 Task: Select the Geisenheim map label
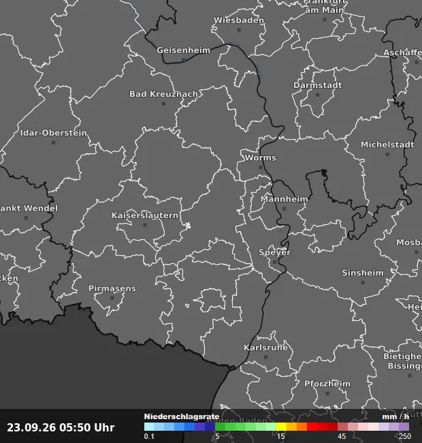point(184,50)
